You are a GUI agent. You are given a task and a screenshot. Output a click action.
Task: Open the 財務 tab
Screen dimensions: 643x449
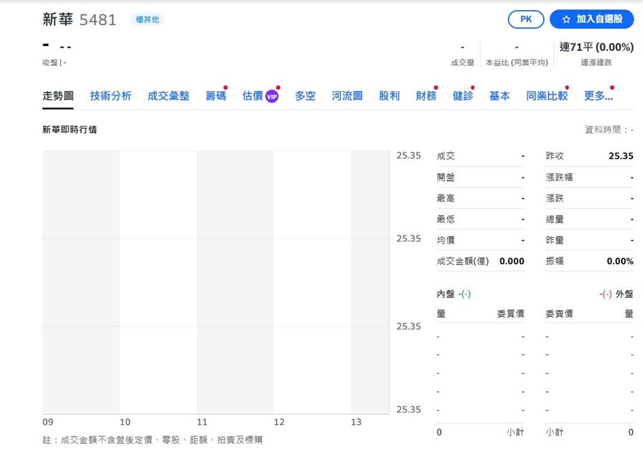point(426,96)
